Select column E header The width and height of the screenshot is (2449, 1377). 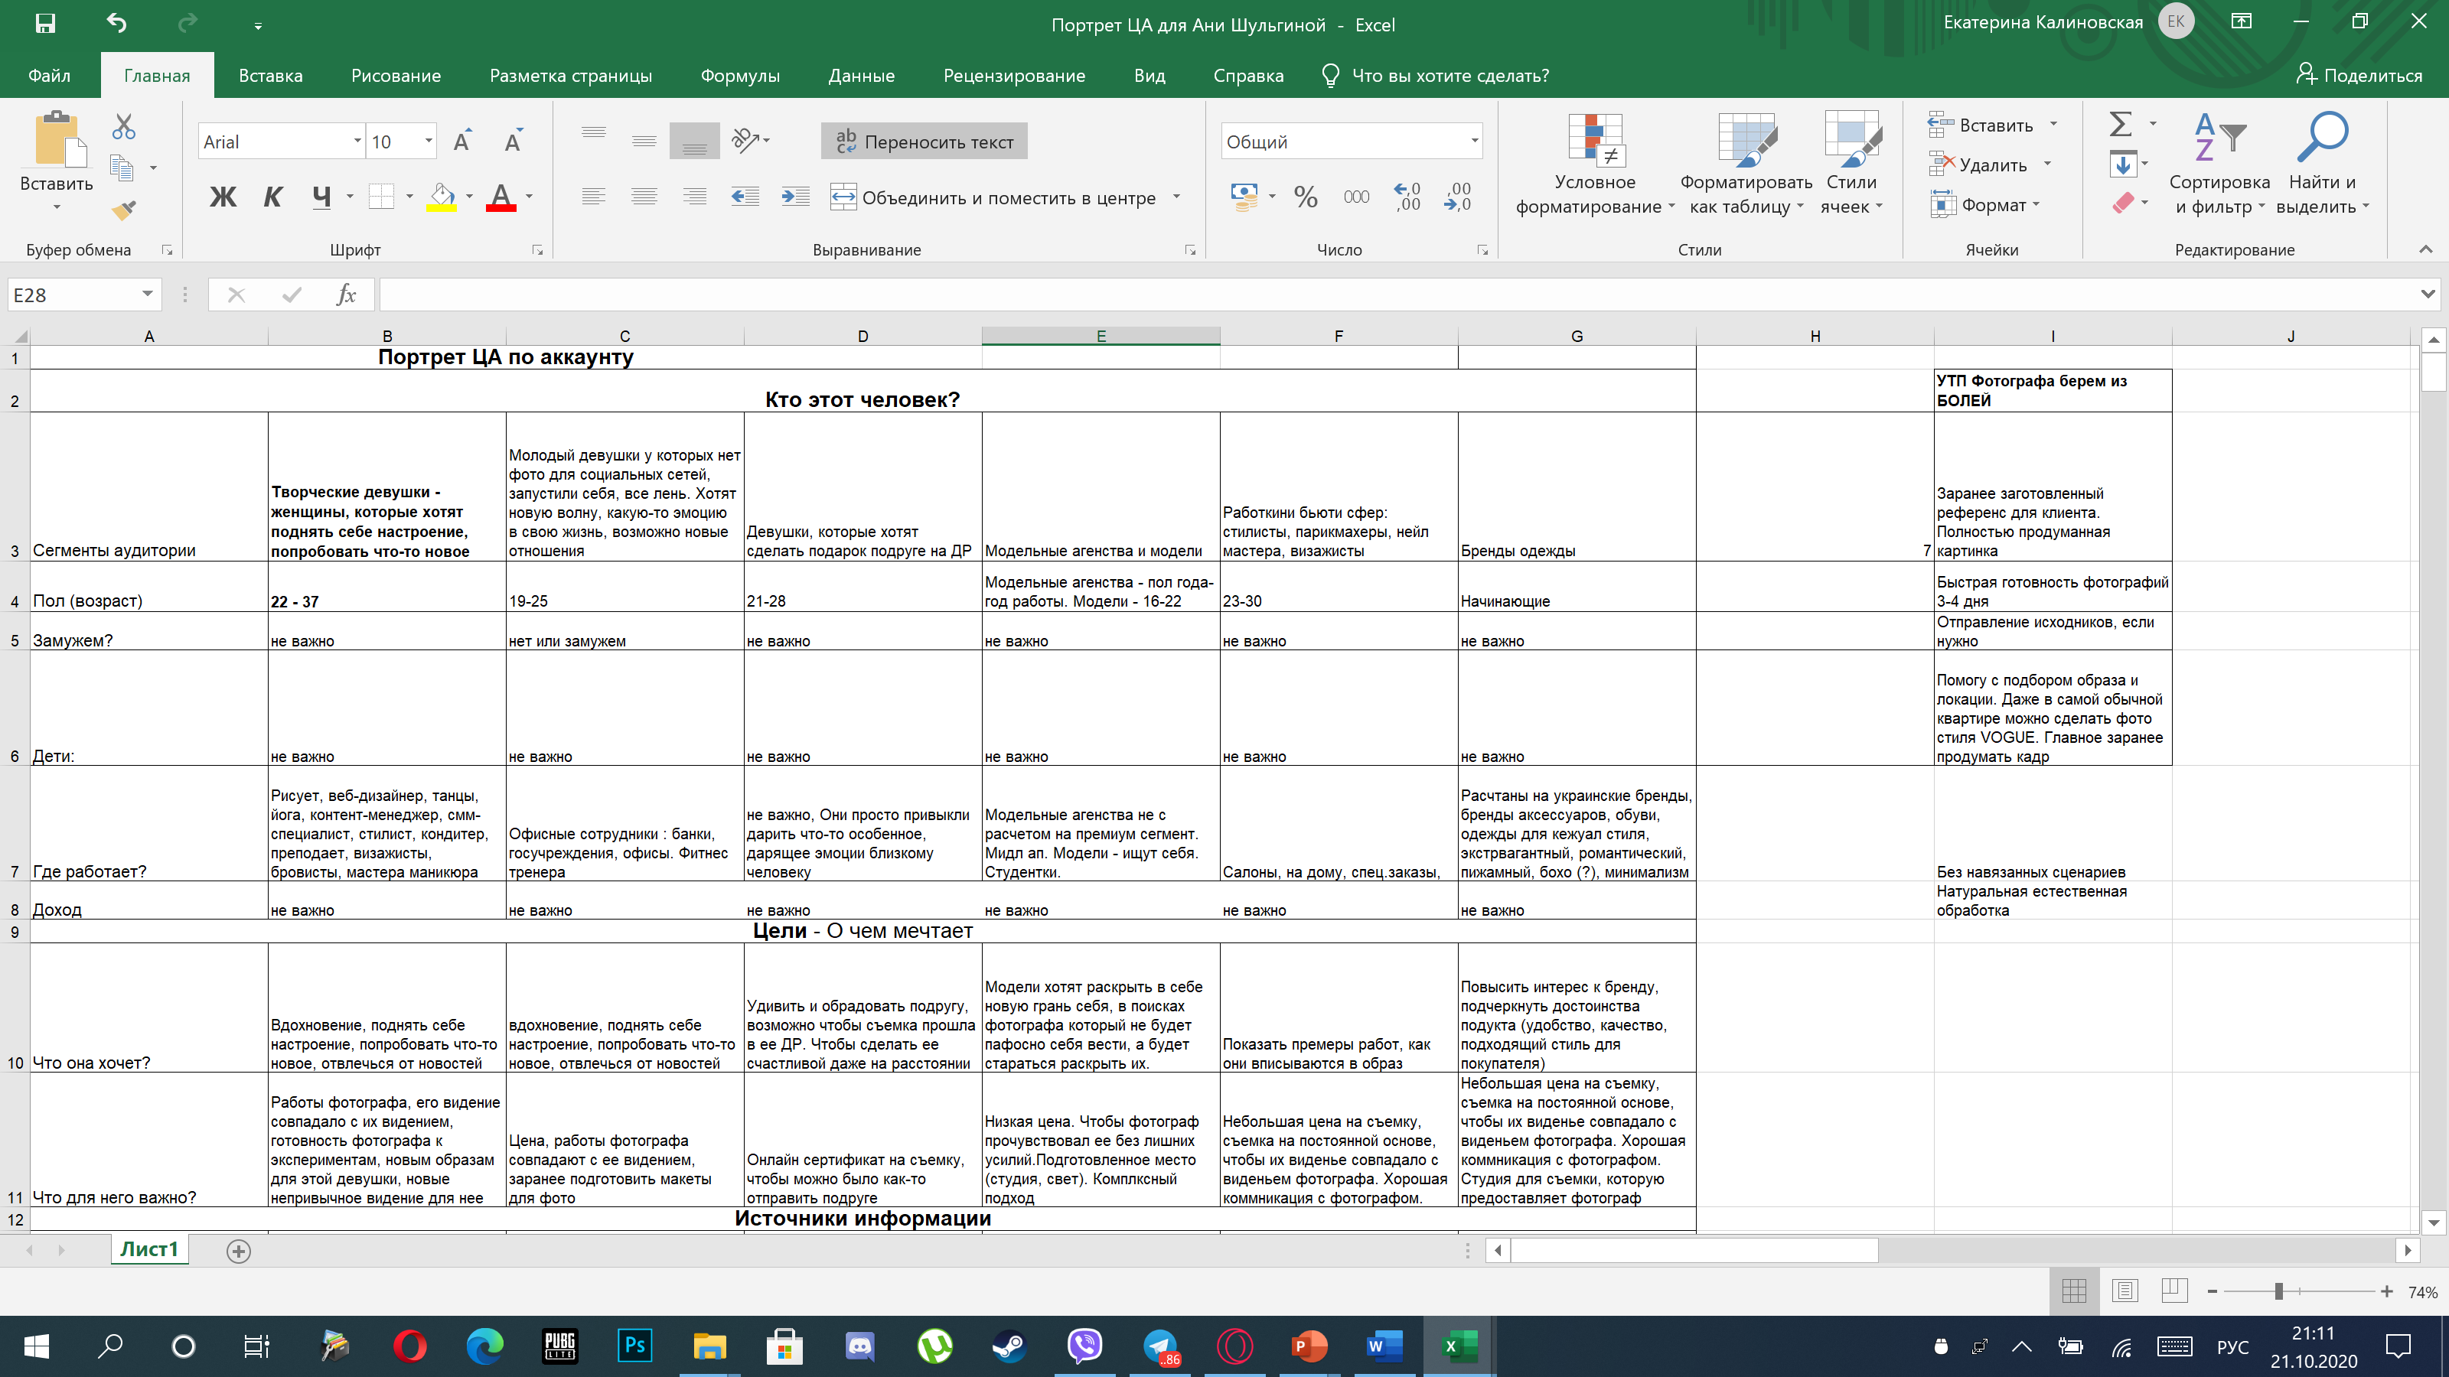1100,336
